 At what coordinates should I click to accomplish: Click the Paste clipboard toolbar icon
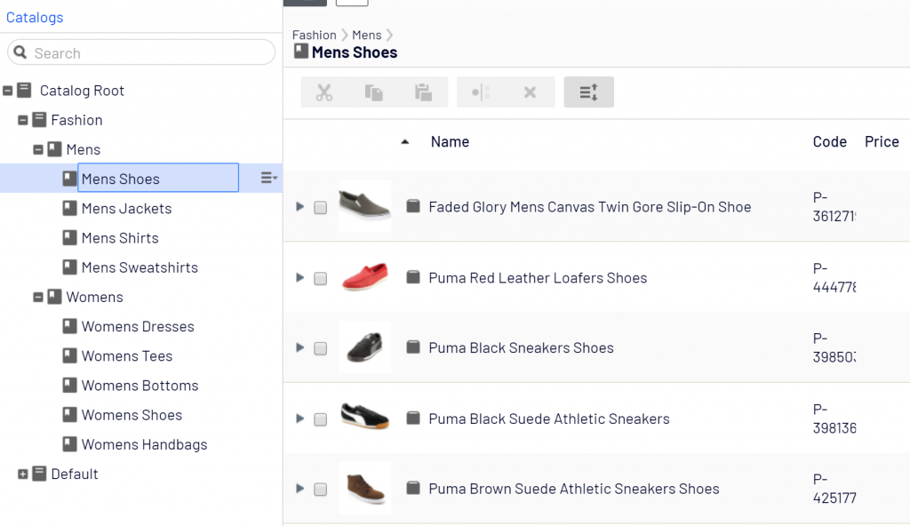coord(423,92)
